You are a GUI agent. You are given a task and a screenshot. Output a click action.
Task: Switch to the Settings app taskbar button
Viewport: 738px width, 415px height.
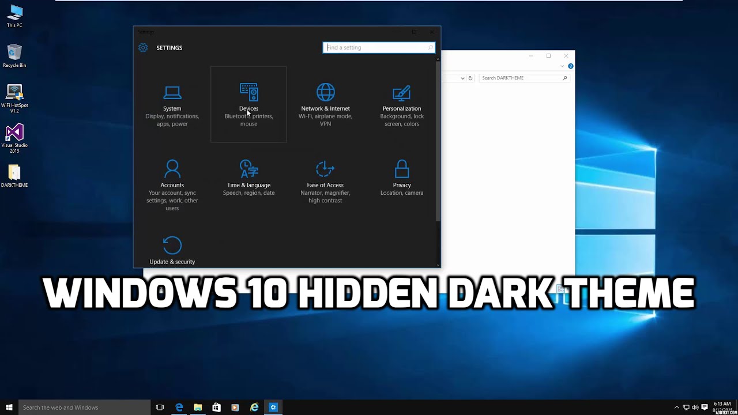tap(273, 408)
